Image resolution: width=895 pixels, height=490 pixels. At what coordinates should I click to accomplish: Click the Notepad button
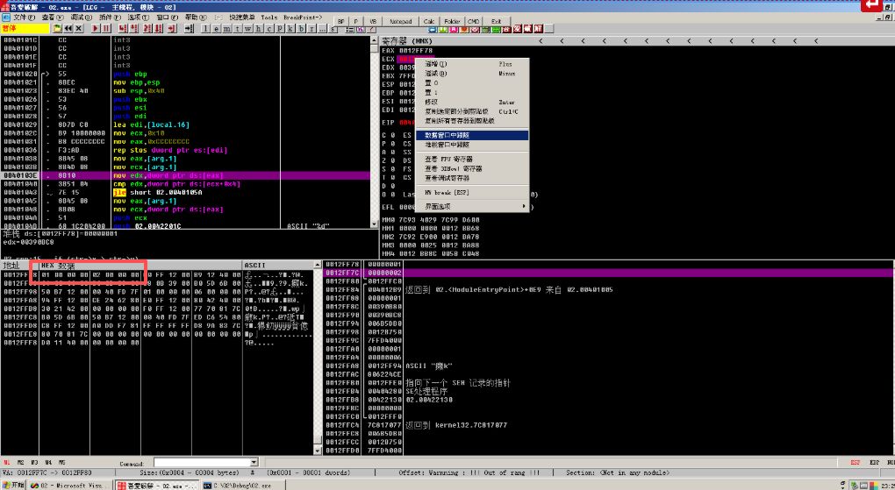pos(401,21)
